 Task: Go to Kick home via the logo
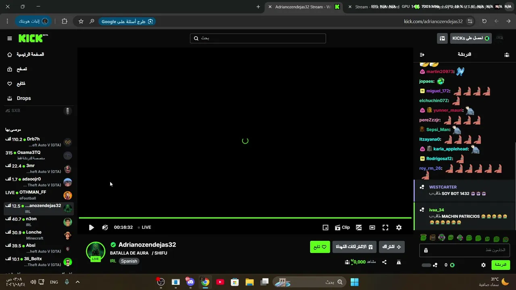[33, 38]
